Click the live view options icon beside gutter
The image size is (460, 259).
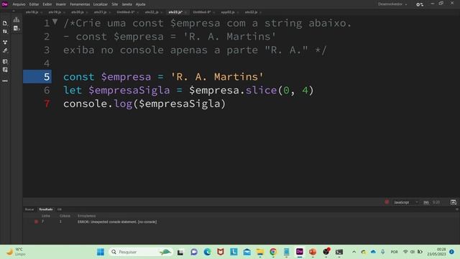[17, 19]
